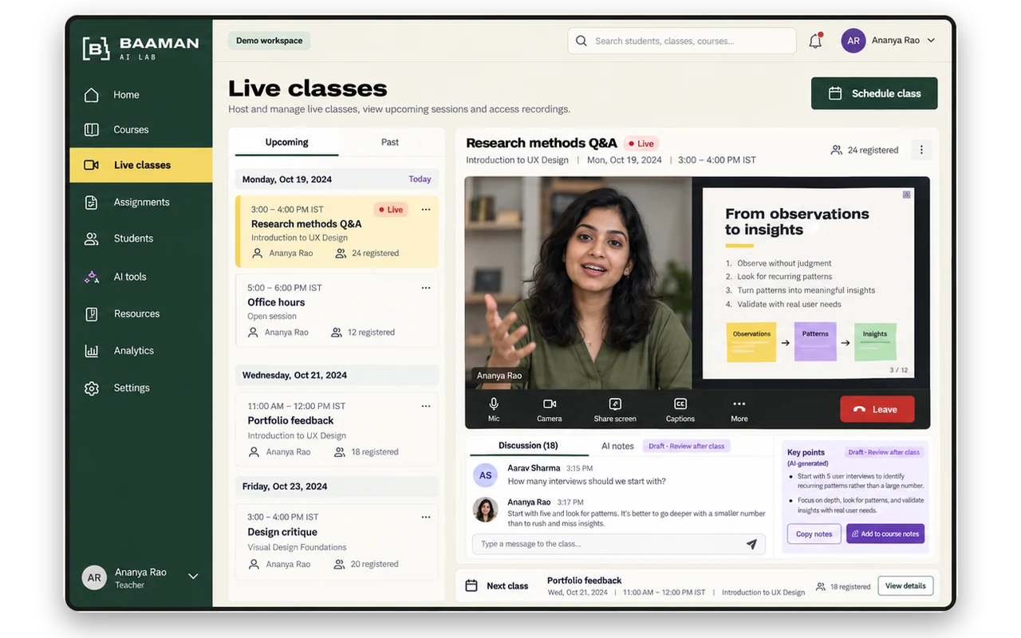
Task: Toggle the Camera control
Action: click(549, 409)
